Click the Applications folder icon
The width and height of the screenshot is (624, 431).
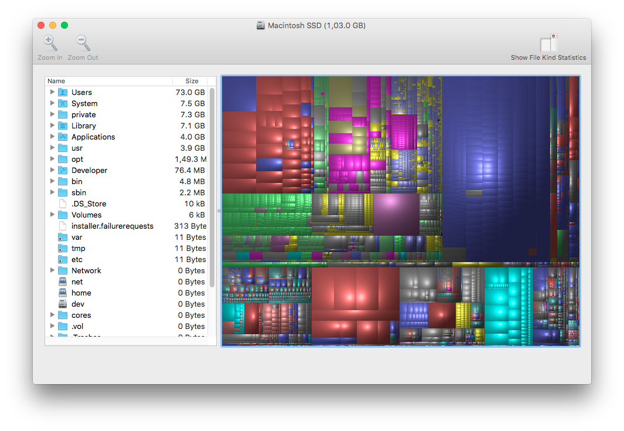(x=63, y=137)
